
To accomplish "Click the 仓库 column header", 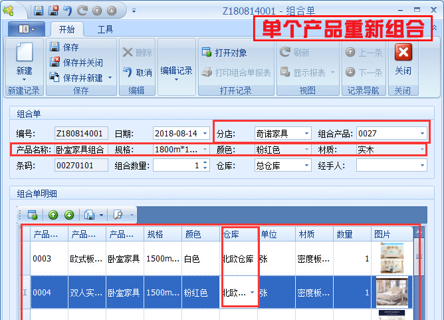I will pyautogui.click(x=238, y=234).
